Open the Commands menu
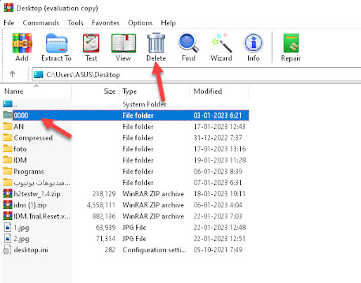The image size is (361, 283). 41,23
